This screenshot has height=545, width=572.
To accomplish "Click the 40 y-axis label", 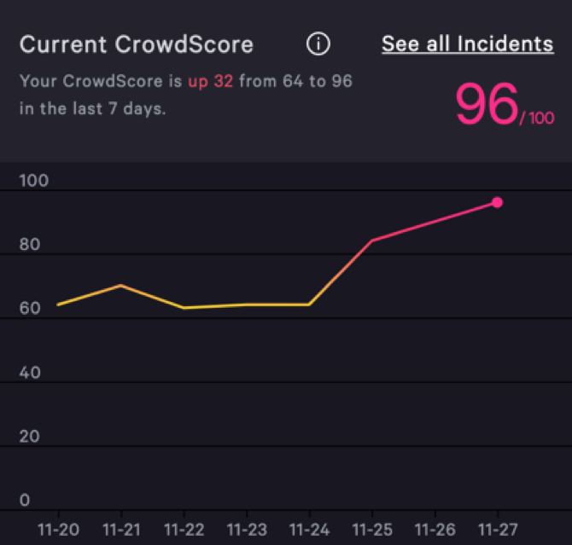I will point(30,373).
